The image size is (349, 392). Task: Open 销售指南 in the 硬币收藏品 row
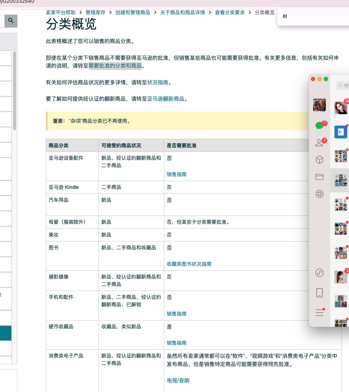pyautogui.click(x=177, y=343)
